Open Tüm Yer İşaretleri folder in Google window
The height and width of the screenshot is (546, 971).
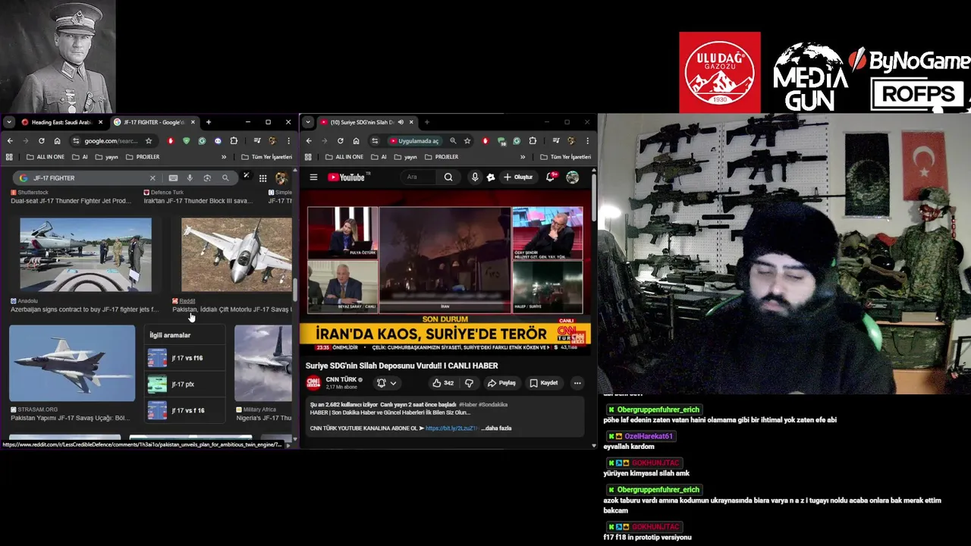(266, 157)
